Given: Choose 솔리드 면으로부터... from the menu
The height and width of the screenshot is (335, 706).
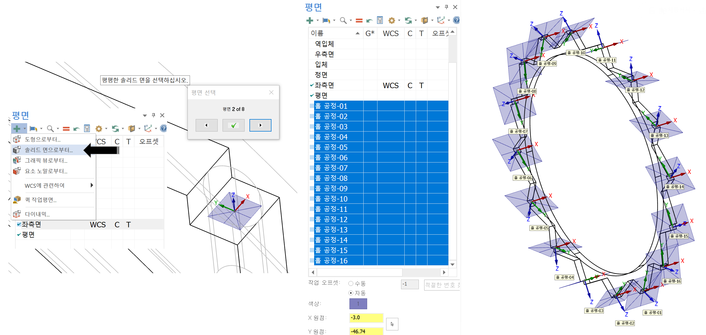Looking at the screenshot, I should click(49, 150).
